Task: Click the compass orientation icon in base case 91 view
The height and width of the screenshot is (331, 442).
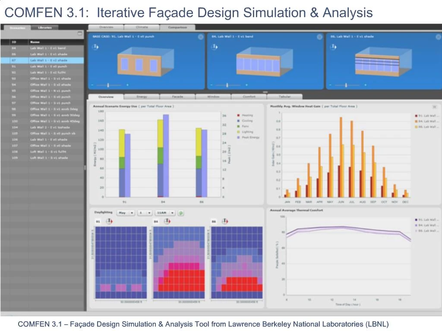Action: pyautogui.click(x=96, y=47)
